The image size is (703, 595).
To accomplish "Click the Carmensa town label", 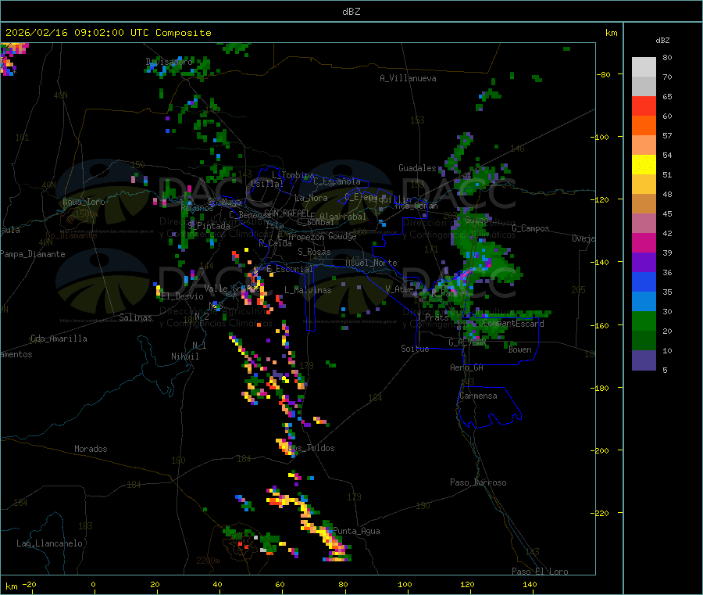I will point(478,396).
